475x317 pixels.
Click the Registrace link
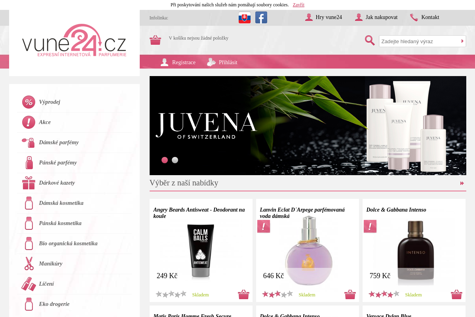tap(184, 62)
